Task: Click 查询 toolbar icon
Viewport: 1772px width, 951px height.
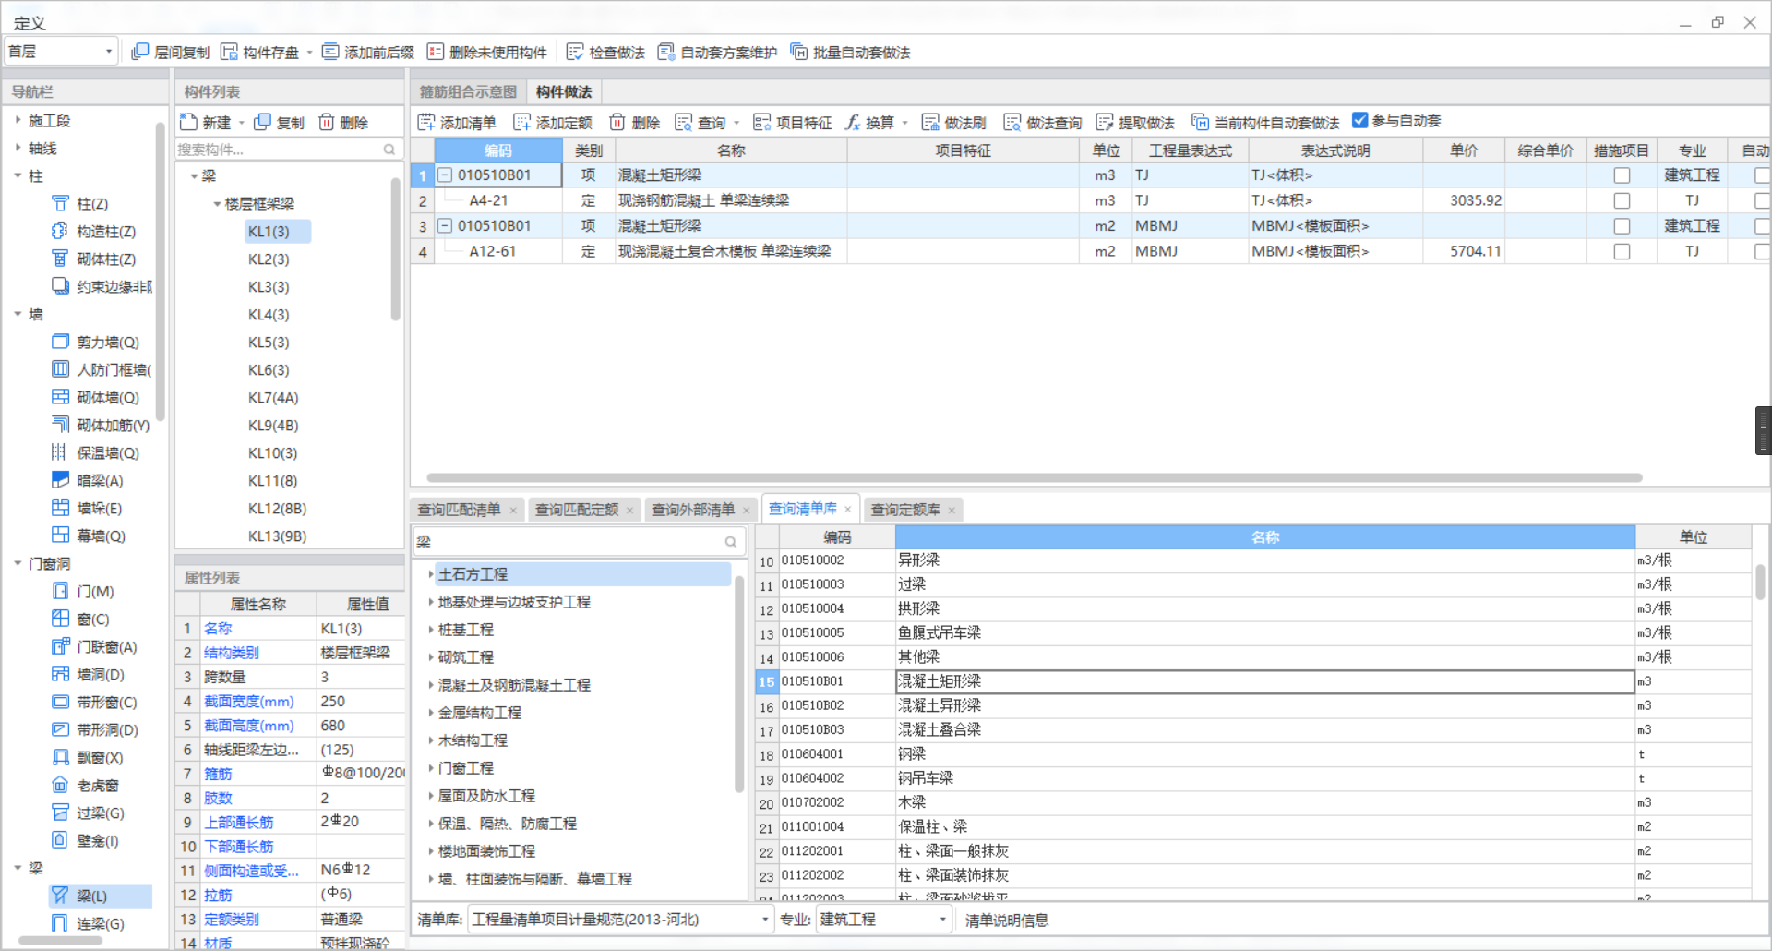Action: click(684, 122)
